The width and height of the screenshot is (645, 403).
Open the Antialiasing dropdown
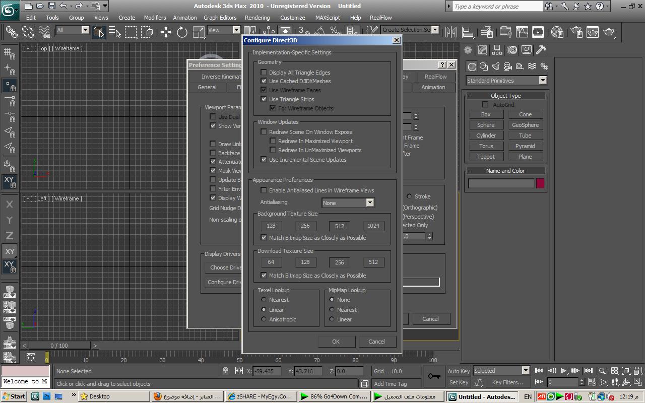click(370, 203)
